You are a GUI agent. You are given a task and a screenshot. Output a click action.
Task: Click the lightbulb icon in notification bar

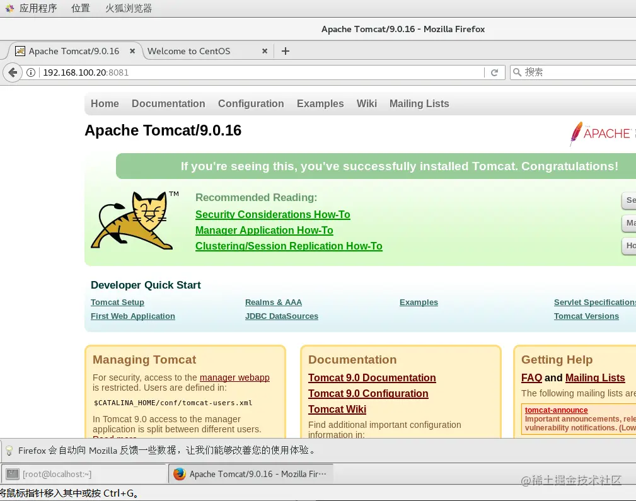tap(9, 451)
